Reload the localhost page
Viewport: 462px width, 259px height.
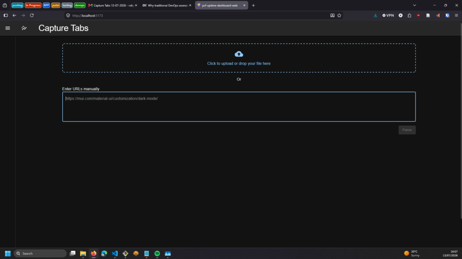pos(32,16)
